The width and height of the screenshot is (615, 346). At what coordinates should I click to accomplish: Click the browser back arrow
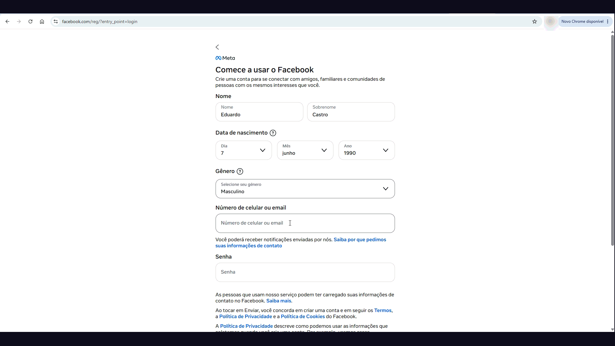(7, 21)
